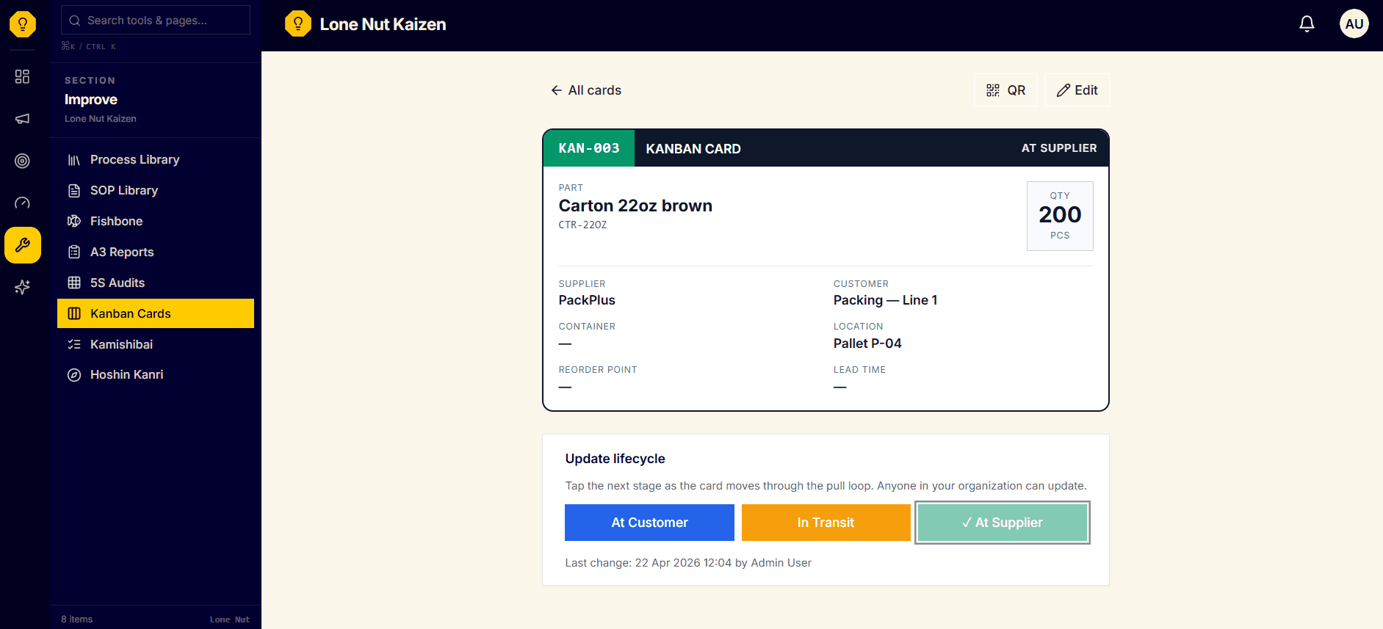
Task: Focus the Search tools & pages field
Action: click(156, 21)
